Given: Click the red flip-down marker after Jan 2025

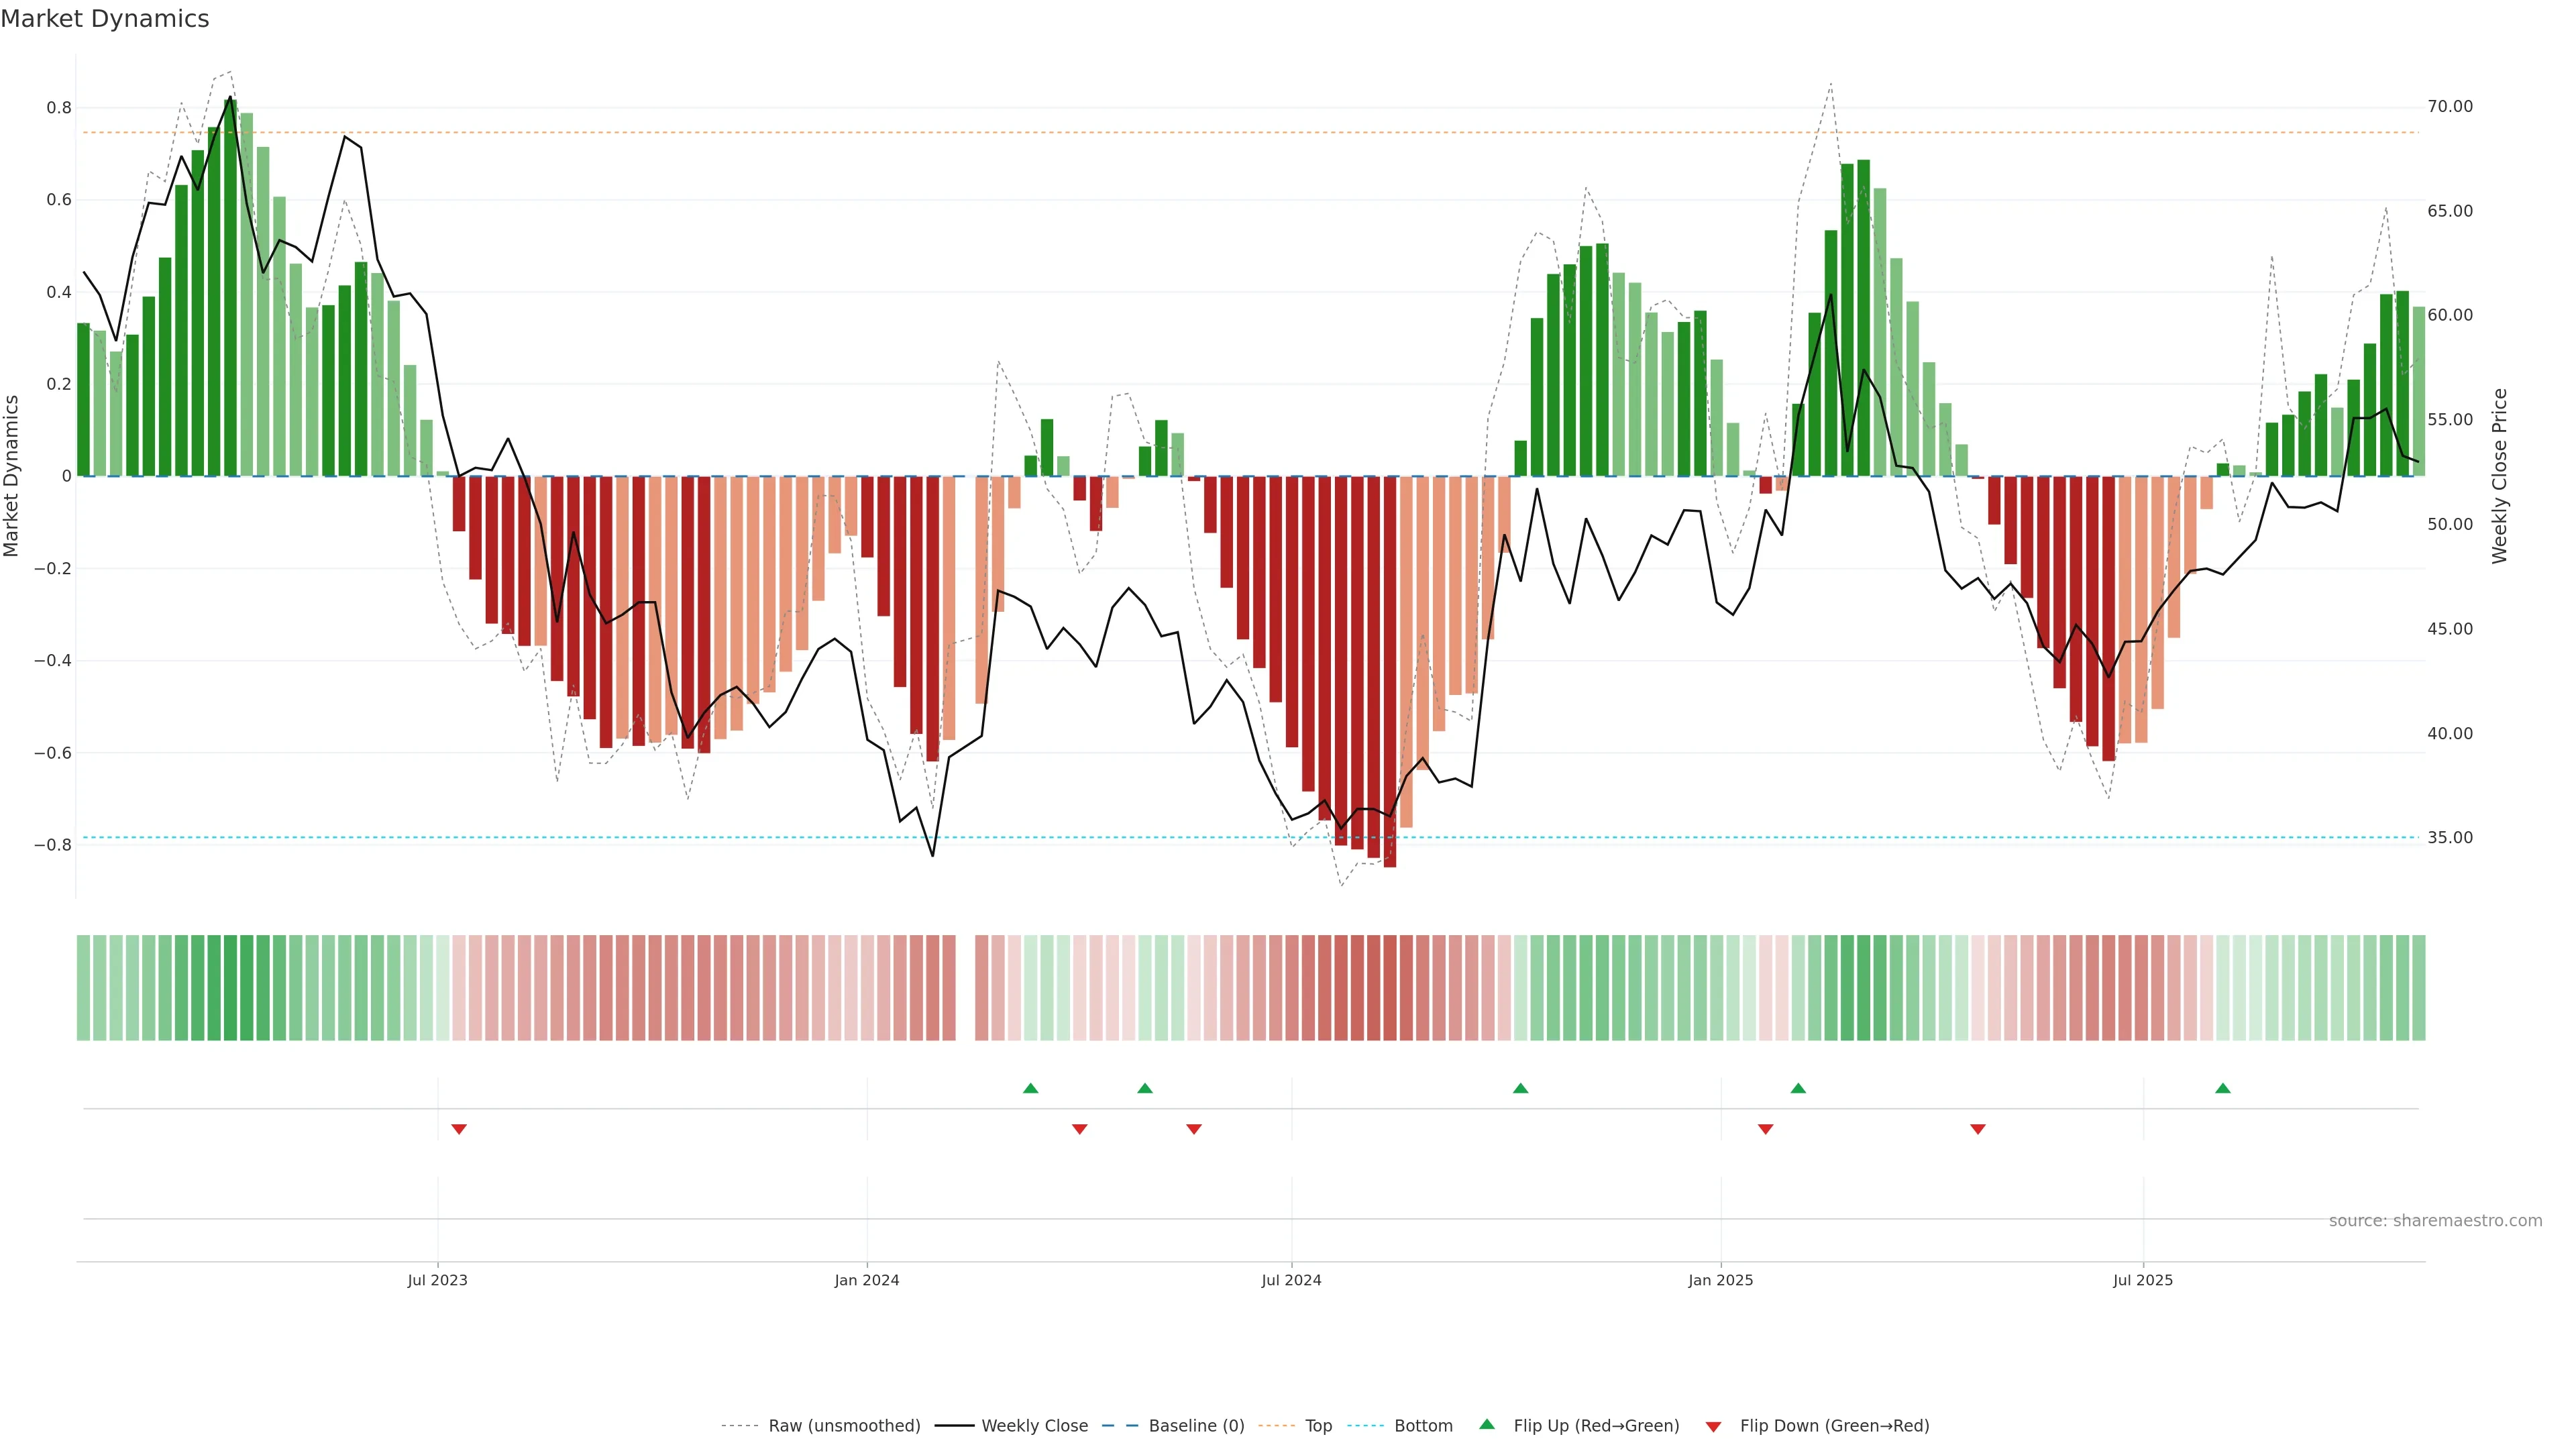Looking at the screenshot, I should tap(1766, 1129).
